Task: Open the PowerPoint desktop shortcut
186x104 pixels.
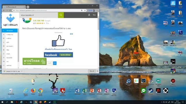Action: pyautogui.click(x=92, y=92)
